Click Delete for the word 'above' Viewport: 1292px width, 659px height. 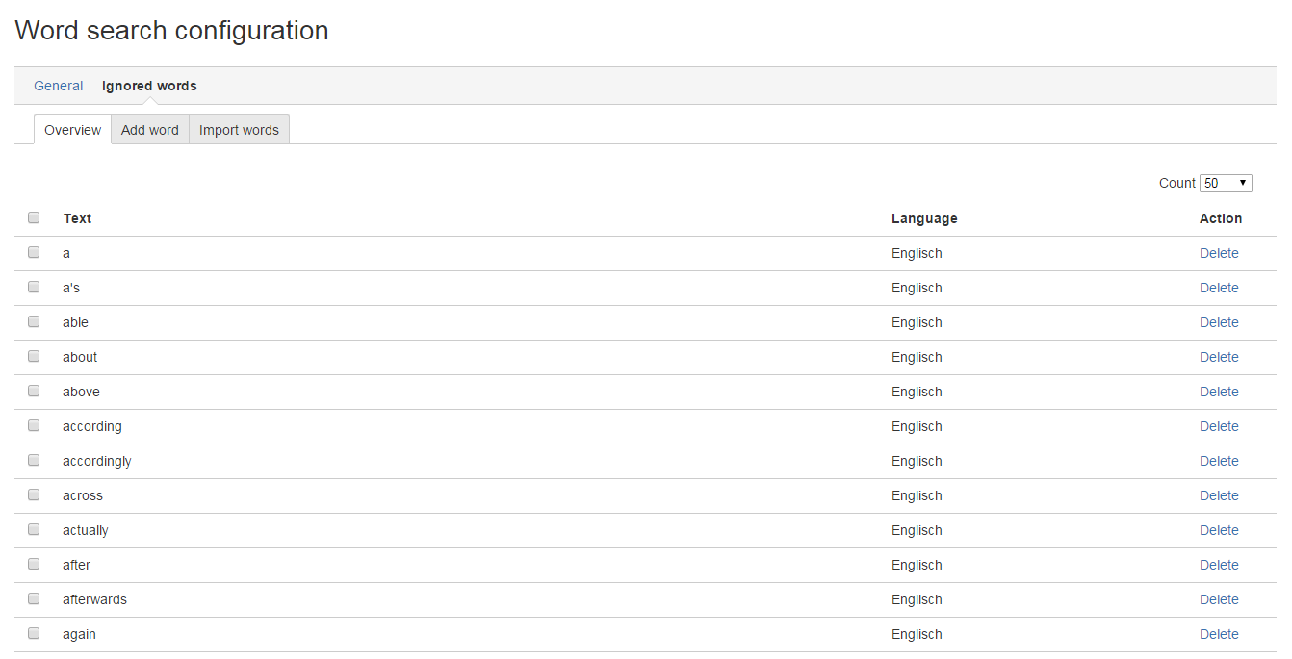click(x=1219, y=392)
